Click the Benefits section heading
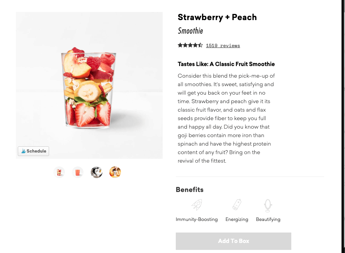Screen dimensions: 345x253 click(190, 190)
